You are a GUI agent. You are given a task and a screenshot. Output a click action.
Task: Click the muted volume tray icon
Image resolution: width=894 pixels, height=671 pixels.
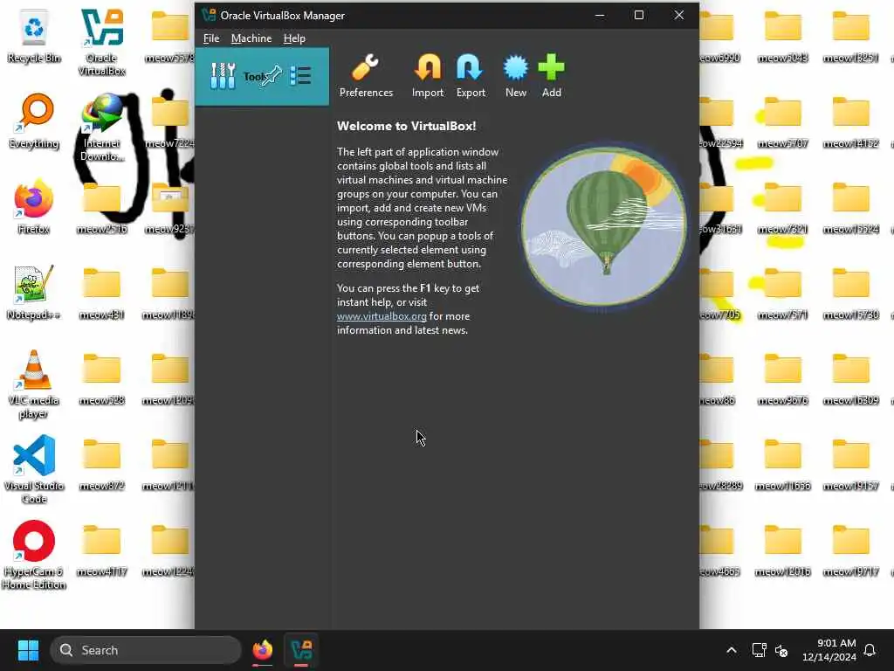pyautogui.click(x=781, y=650)
